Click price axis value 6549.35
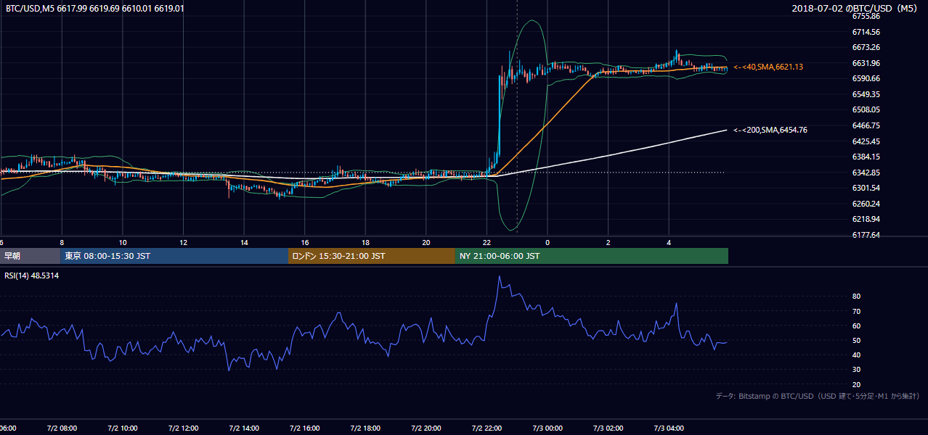The image size is (928, 435). pos(866,94)
